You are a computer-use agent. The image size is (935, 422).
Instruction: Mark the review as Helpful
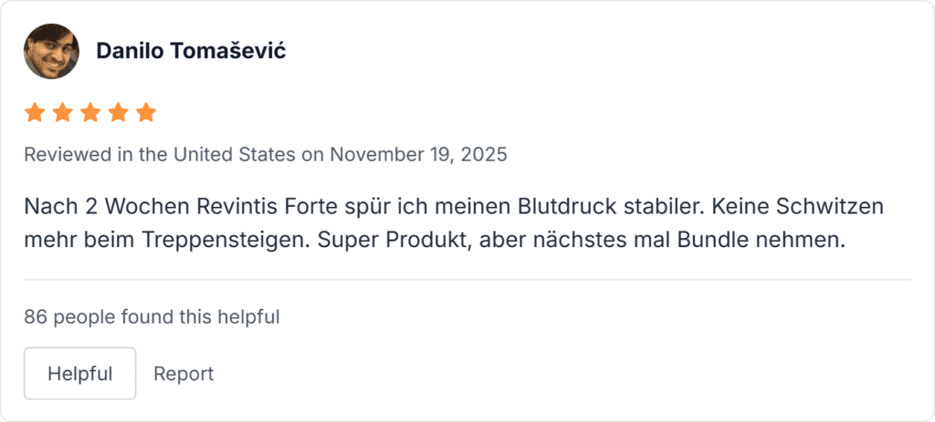coord(79,374)
